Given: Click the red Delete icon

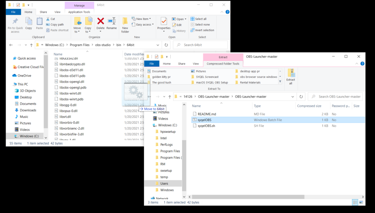Looking at the screenshot, I should (100, 21).
